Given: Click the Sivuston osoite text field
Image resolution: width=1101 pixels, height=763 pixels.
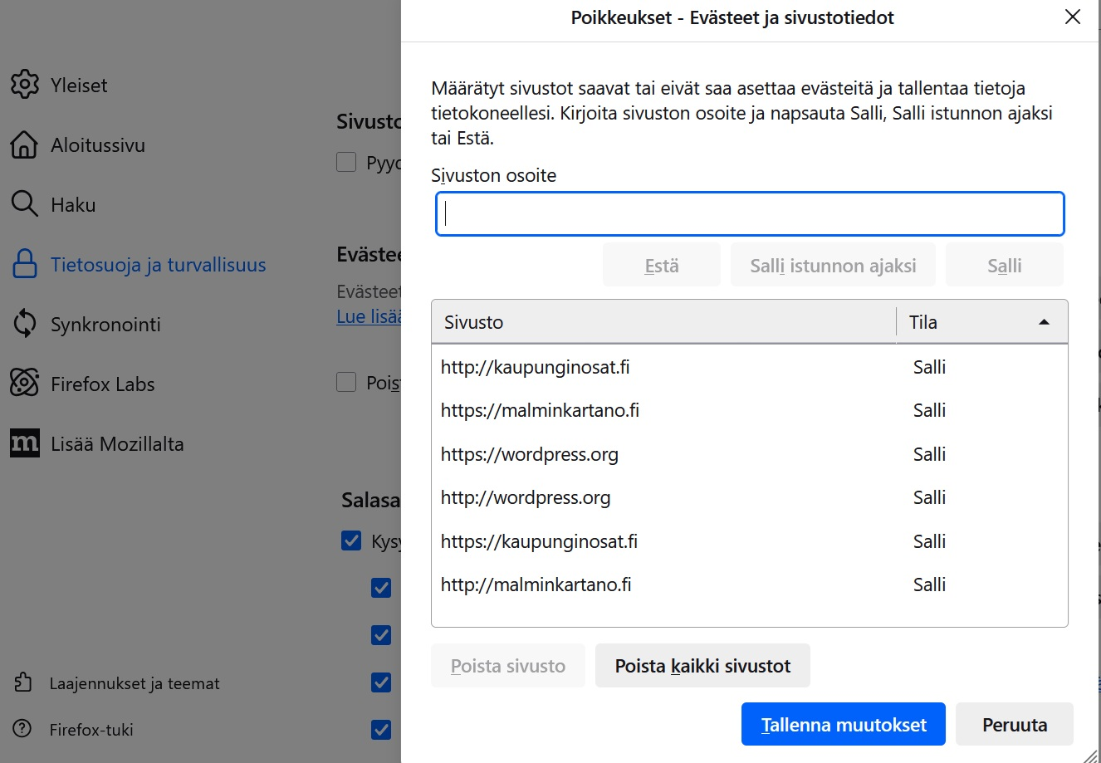Looking at the screenshot, I should pos(749,214).
